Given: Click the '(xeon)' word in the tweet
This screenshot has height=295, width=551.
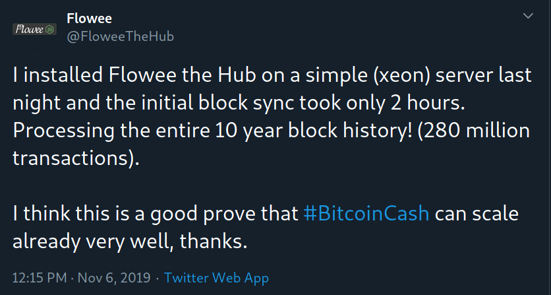Looking at the screenshot, I should [402, 75].
